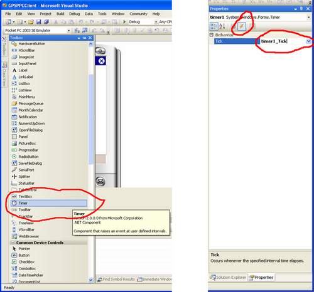Switch to Alphabetical sort in Properties
Screen dimensions: 314x292
click(x=222, y=26)
